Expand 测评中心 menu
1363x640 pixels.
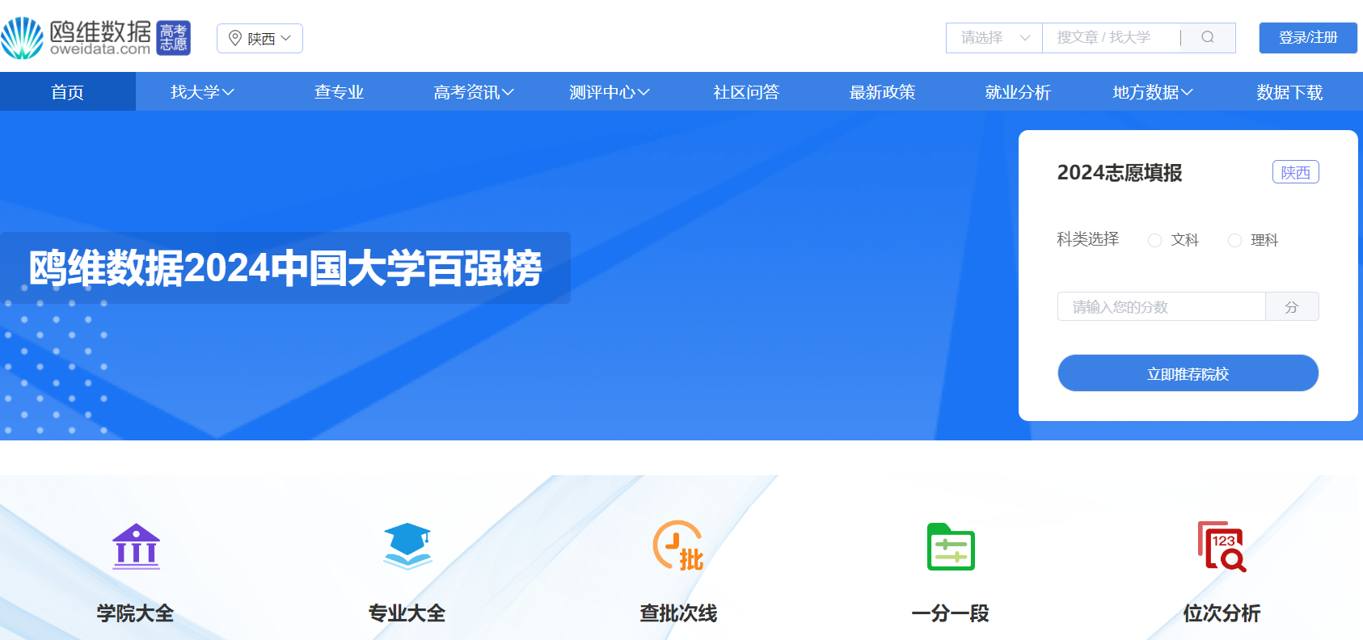point(610,92)
